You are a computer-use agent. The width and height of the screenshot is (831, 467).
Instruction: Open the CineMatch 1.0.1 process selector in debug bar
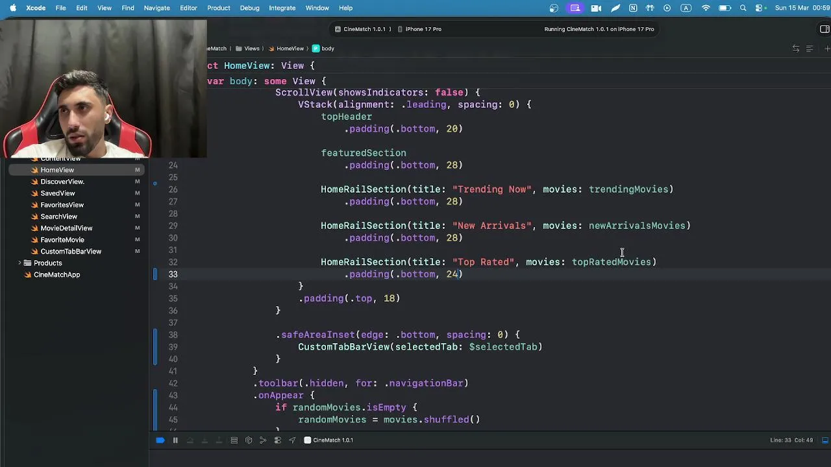[329, 440]
